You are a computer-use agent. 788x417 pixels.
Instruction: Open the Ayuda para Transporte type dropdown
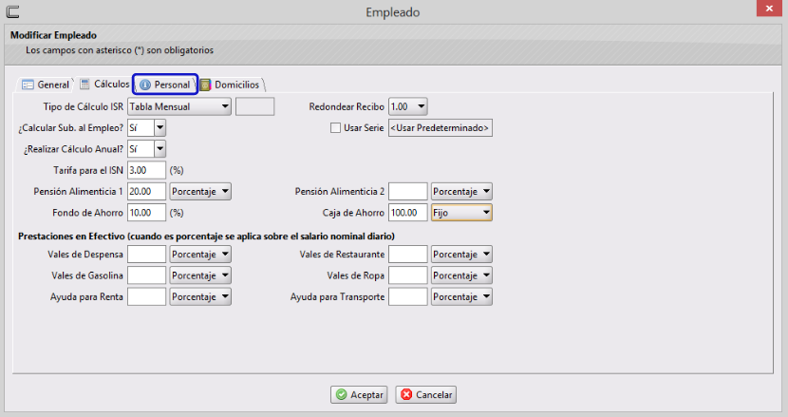tap(461, 296)
